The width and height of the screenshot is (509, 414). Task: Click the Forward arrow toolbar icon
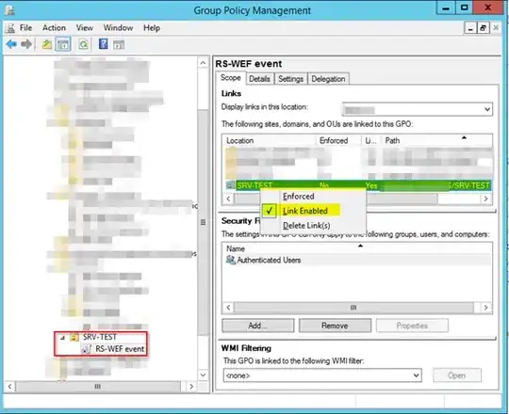[26, 43]
